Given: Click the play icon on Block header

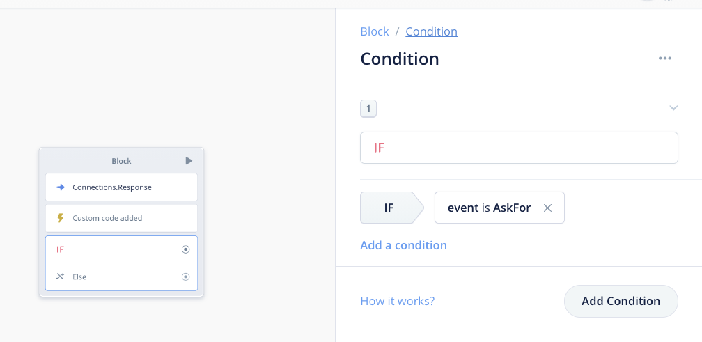Looking at the screenshot, I should coord(189,161).
